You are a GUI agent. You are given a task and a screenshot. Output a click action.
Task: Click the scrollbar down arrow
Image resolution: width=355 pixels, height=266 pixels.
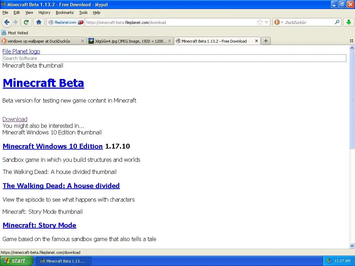(x=352, y=246)
